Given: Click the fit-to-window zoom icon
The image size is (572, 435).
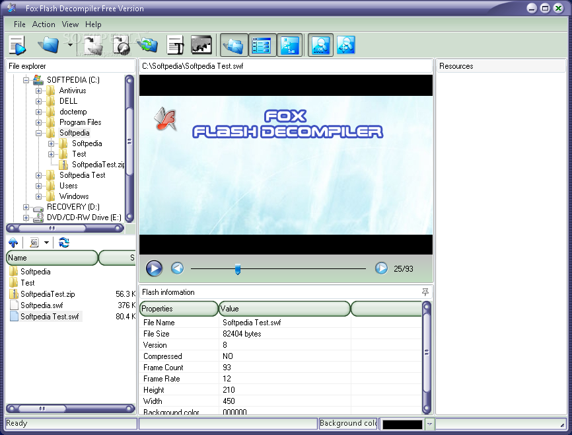Looking at the screenshot, I should [x=346, y=46].
